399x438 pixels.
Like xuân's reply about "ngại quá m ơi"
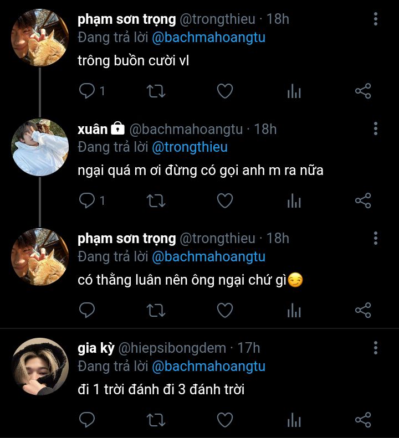[225, 200]
